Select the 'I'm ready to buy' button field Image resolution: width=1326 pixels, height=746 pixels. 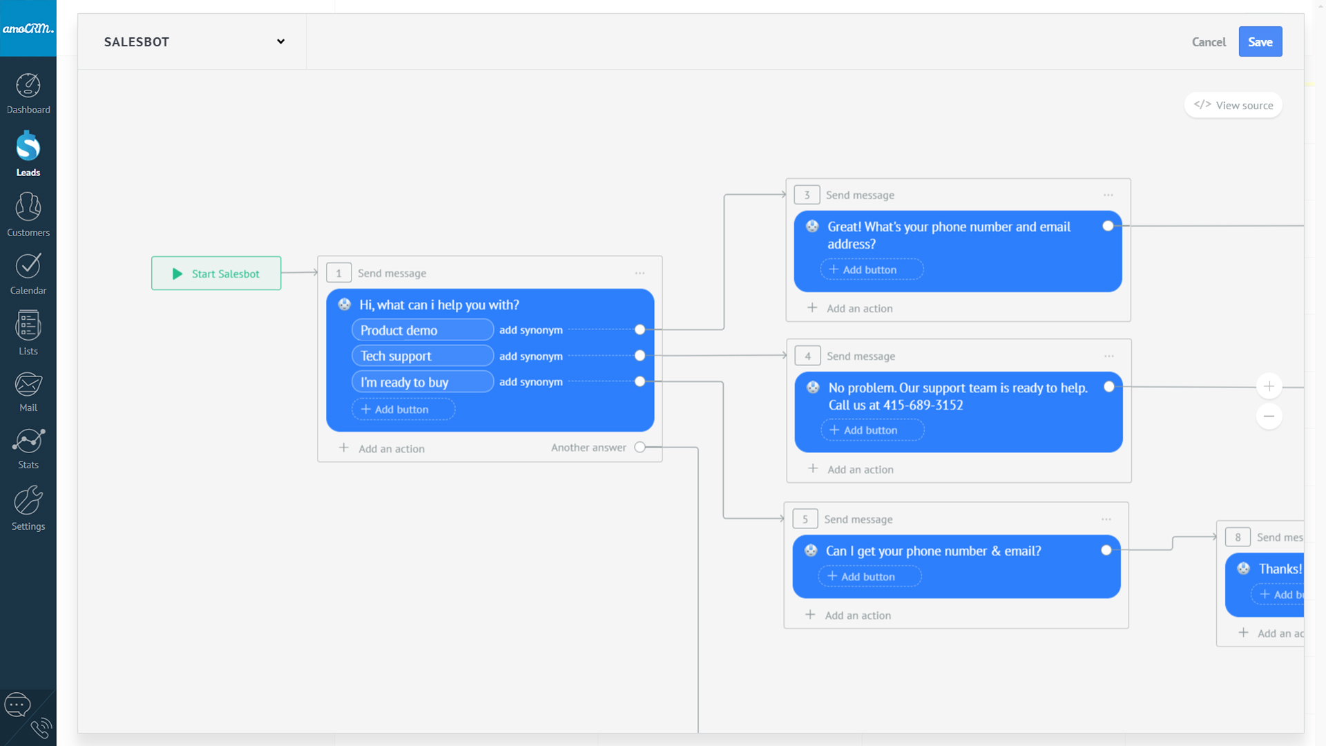[x=422, y=382]
